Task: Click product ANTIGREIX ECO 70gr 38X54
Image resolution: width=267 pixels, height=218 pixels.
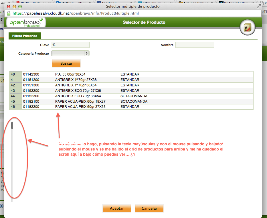Action: (x=78, y=96)
